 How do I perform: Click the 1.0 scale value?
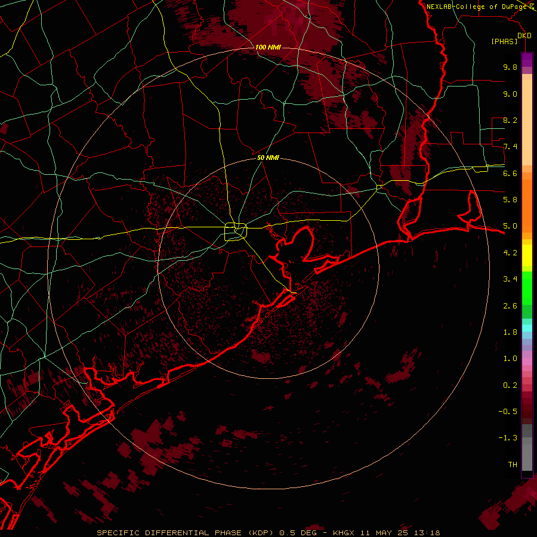pos(510,359)
